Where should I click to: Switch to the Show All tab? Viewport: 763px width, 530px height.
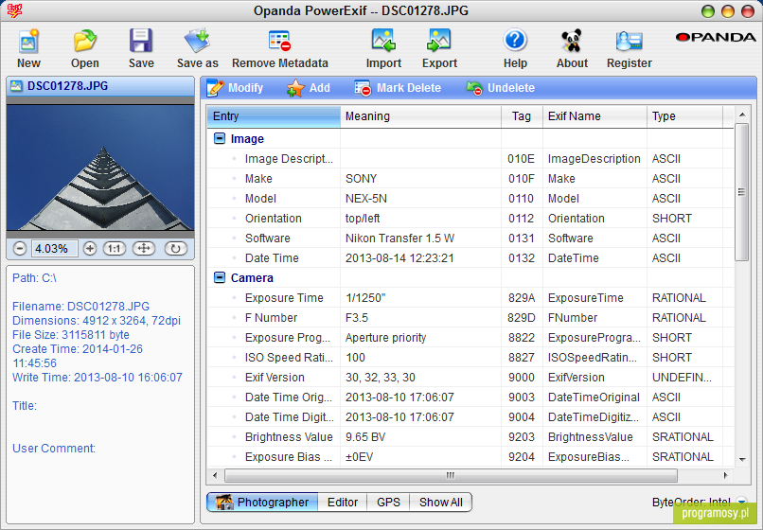coord(440,503)
